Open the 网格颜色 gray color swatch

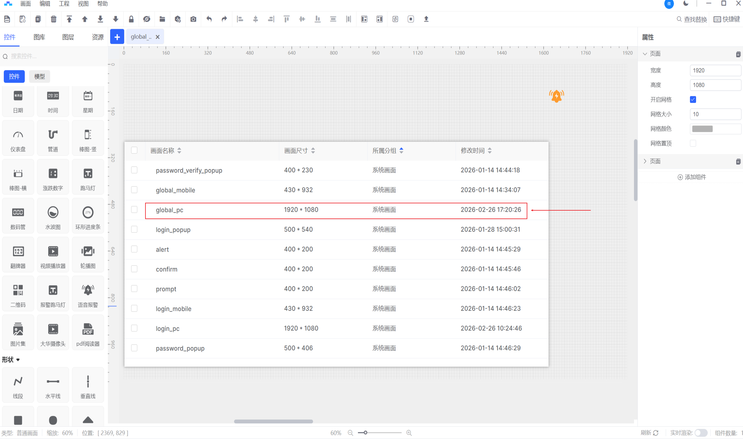pyautogui.click(x=702, y=129)
